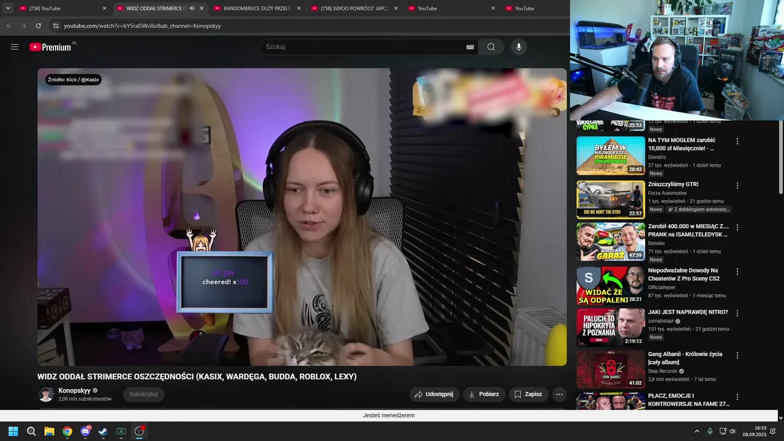Viewport: 784px width, 441px height.
Task: Click the Konopskyy channel avatar
Action: tap(46, 394)
